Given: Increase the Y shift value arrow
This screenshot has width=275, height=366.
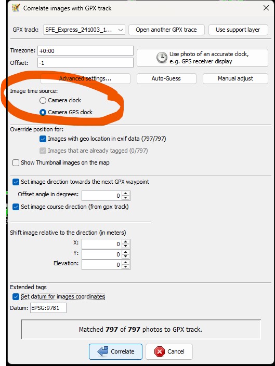Looking at the screenshot, I should coord(126,252).
